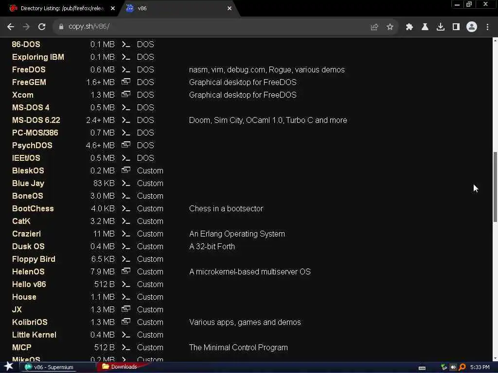Start PC-MOS/386

pos(35,133)
